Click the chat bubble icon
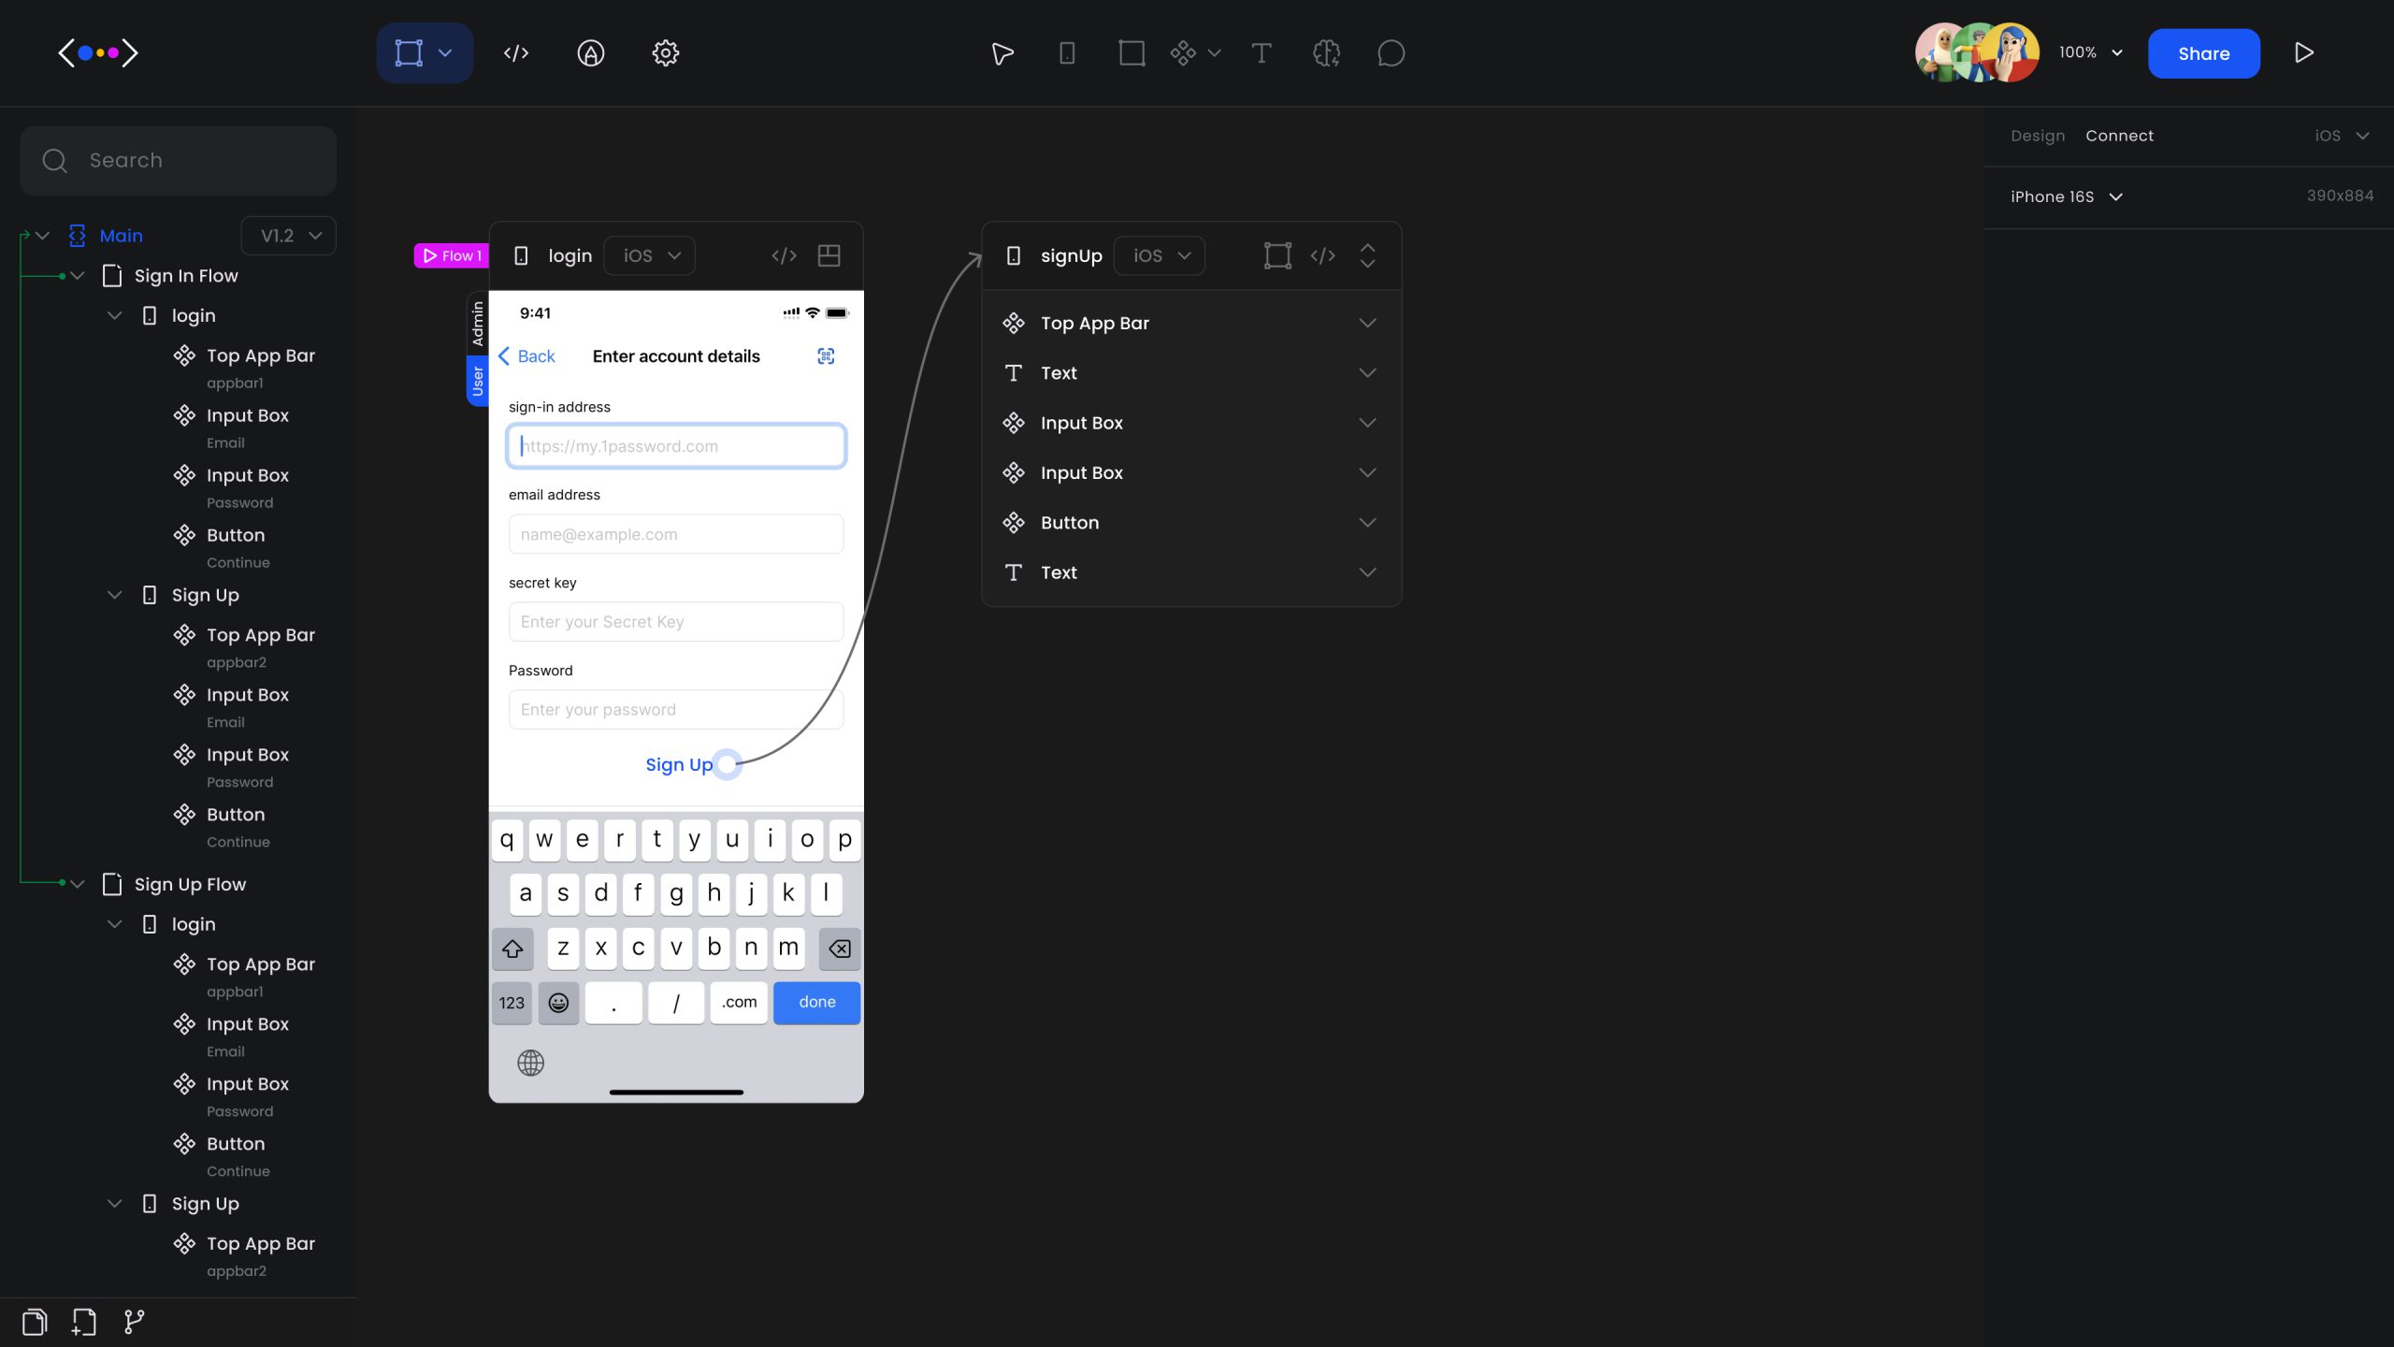This screenshot has height=1347, width=2394. (1391, 53)
